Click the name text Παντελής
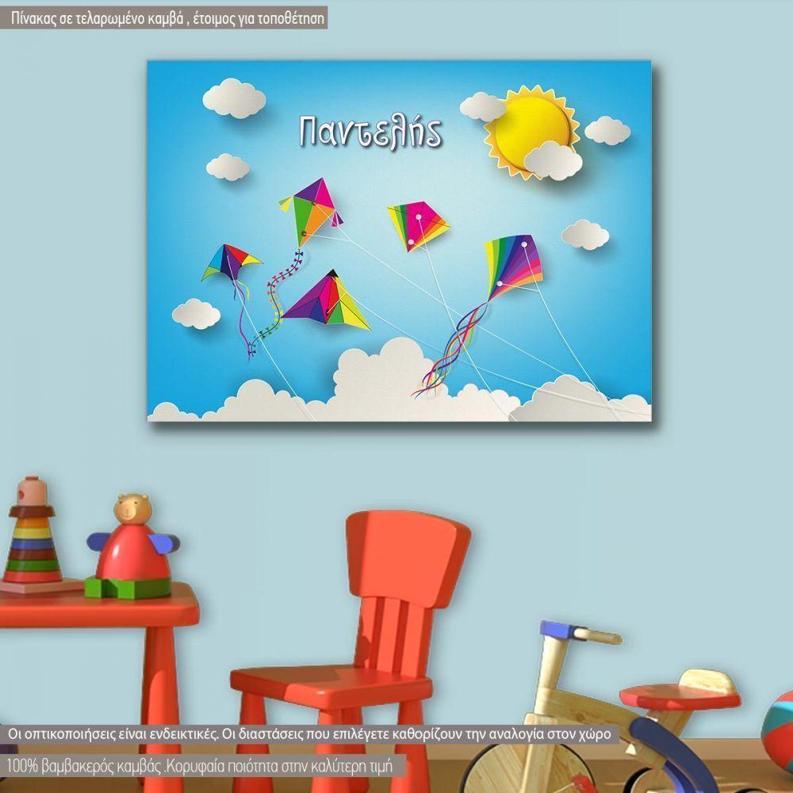Viewport: 793px width, 793px height. click(x=369, y=131)
